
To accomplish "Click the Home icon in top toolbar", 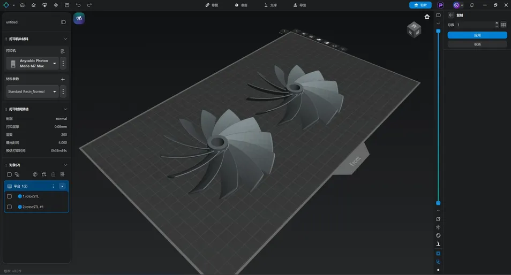I will [22, 5].
